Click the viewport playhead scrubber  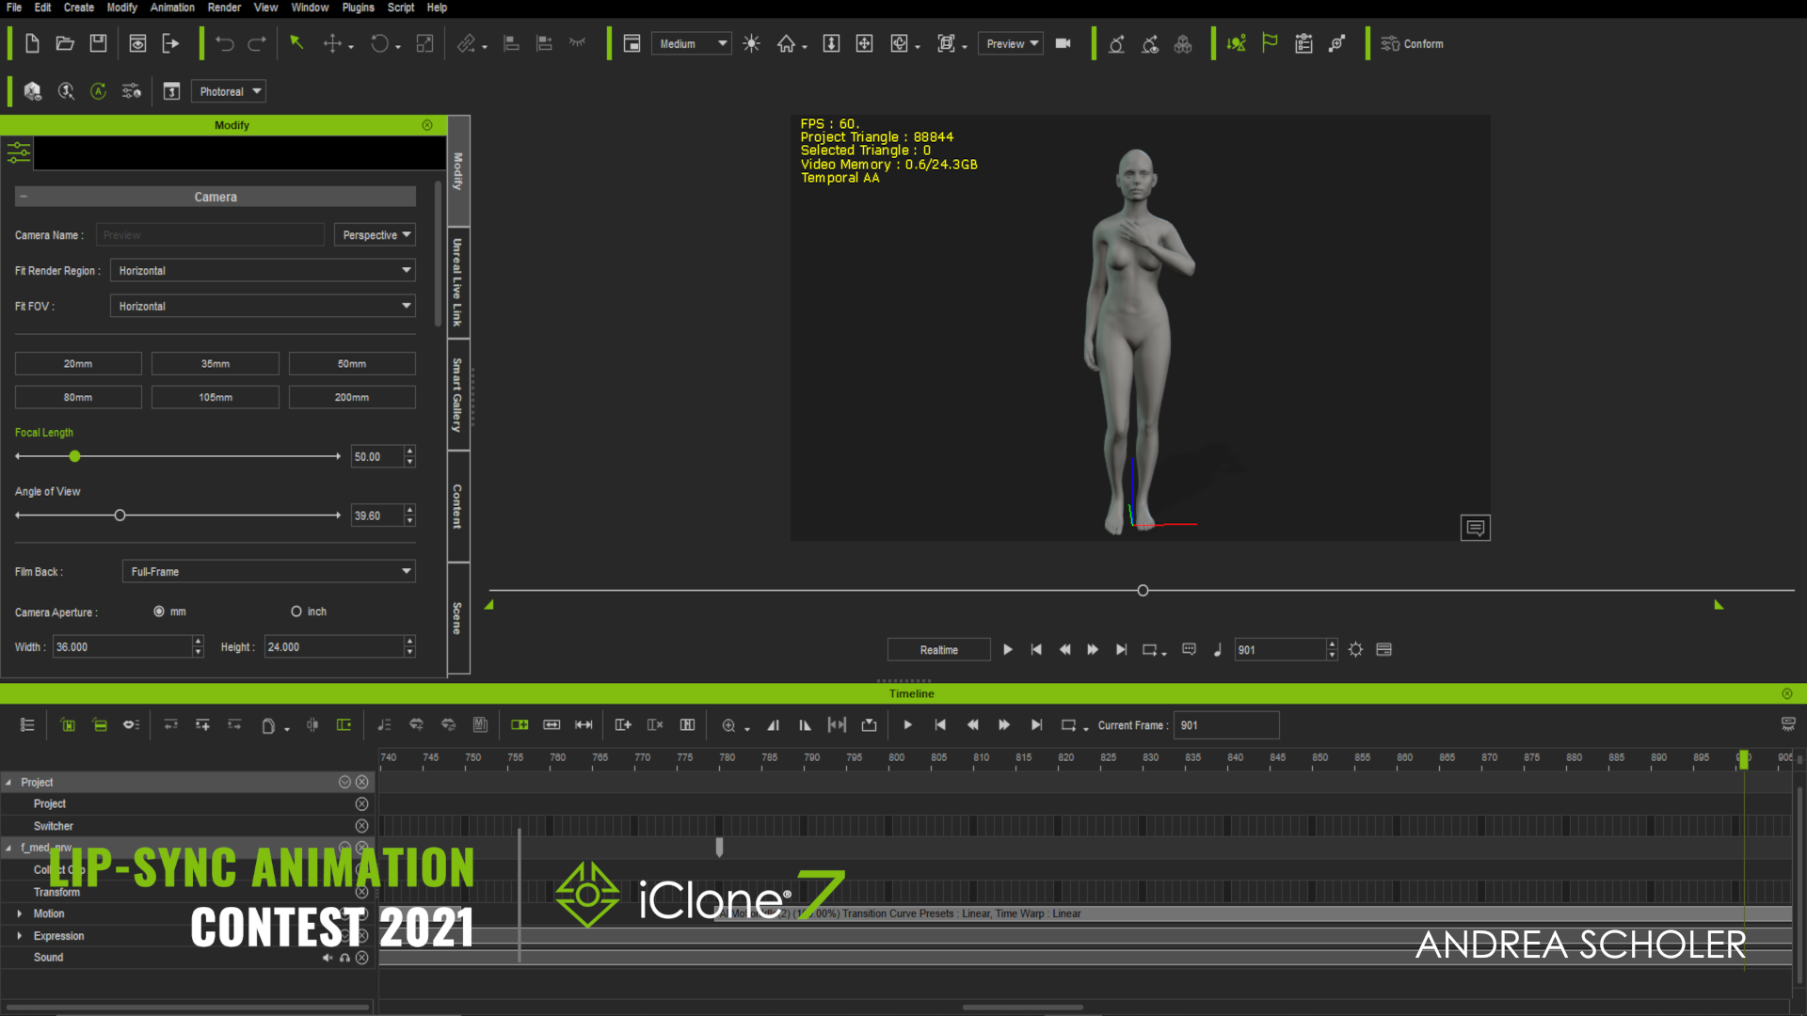[1143, 591]
